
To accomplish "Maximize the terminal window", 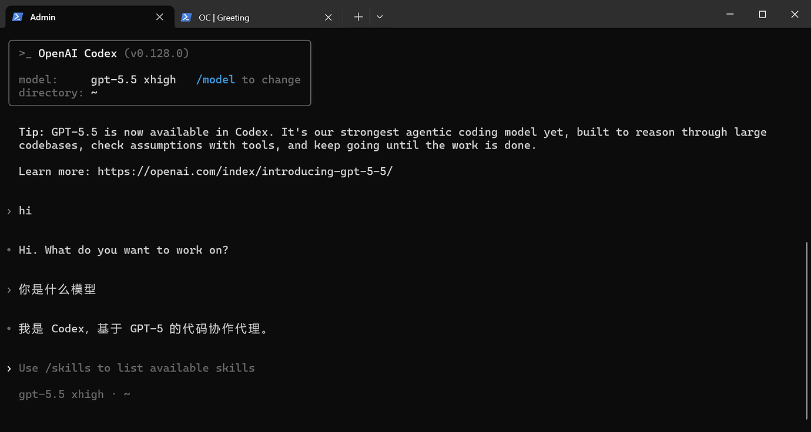I will [762, 15].
